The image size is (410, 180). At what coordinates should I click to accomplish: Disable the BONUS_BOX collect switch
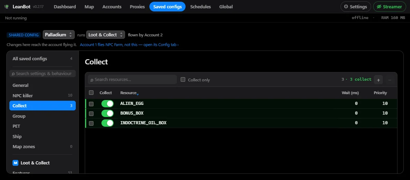click(107, 113)
